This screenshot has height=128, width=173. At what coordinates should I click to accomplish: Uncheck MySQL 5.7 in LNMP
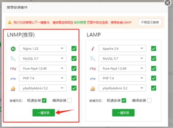click(x=74, y=58)
